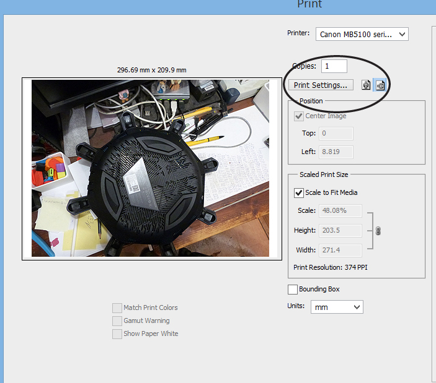Open the Printer dropdown list
436x383 pixels.
point(362,35)
